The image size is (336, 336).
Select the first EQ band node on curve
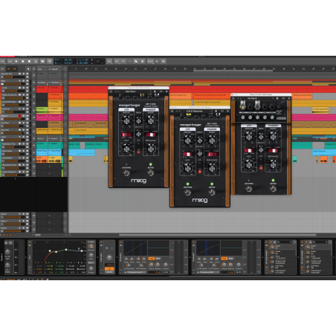(50, 251)
